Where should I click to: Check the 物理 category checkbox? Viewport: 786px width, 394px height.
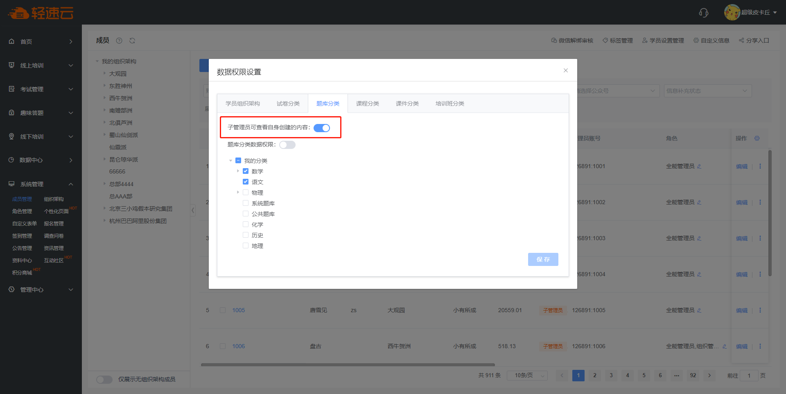pyautogui.click(x=246, y=193)
